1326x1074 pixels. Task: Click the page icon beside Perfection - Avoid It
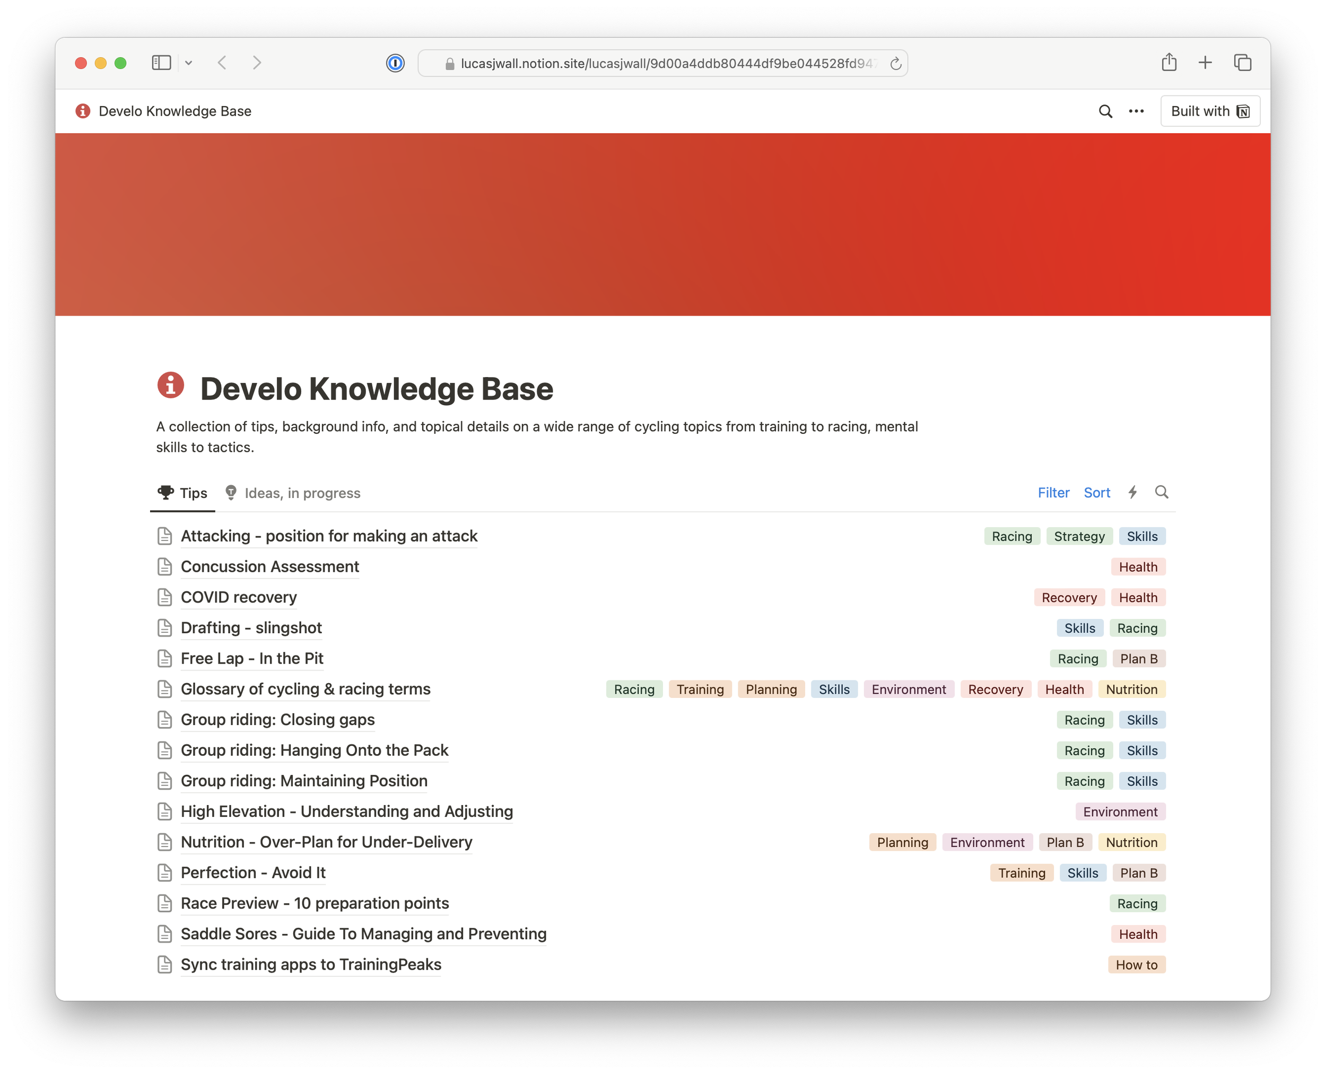[x=164, y=874]
